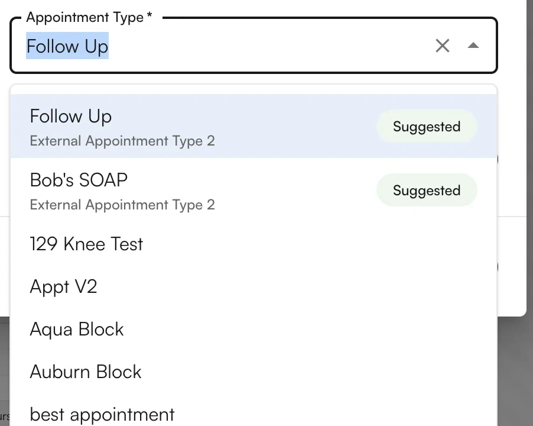Click the selected Follow Up text in the field
533x426 pixels.
[x=67, y=46]
